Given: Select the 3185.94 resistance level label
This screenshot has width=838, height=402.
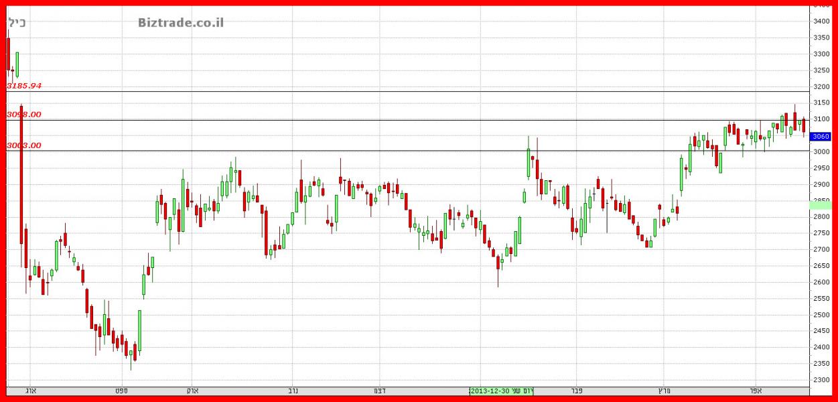Looking at the screenshot, I should [24, 86].
